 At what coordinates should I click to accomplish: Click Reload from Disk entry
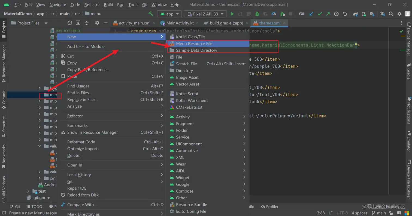pos(111,195)
